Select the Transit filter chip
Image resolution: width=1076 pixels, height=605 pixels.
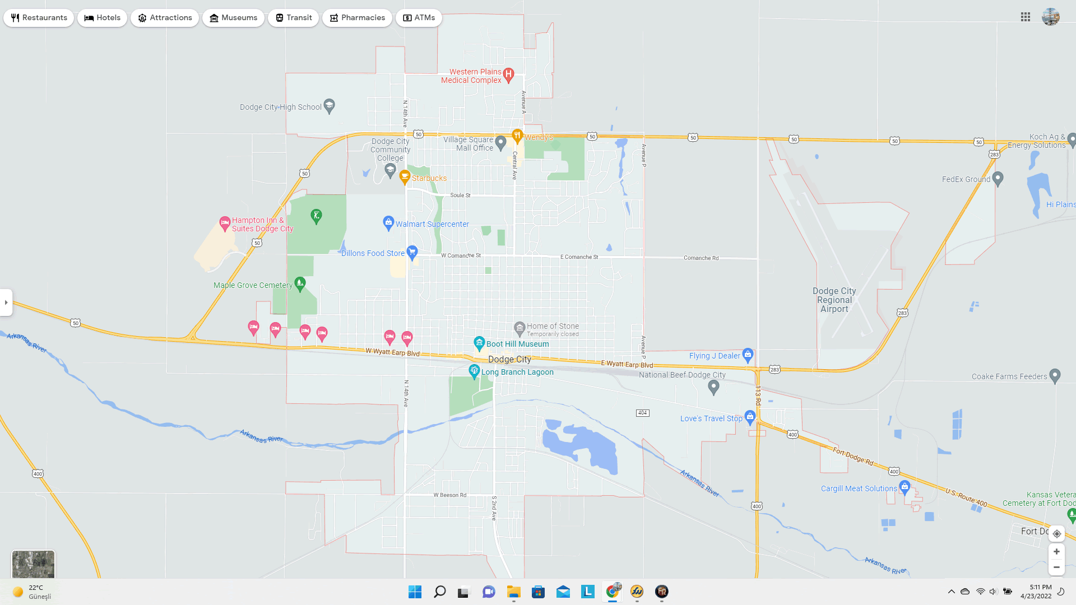(293, 18)
